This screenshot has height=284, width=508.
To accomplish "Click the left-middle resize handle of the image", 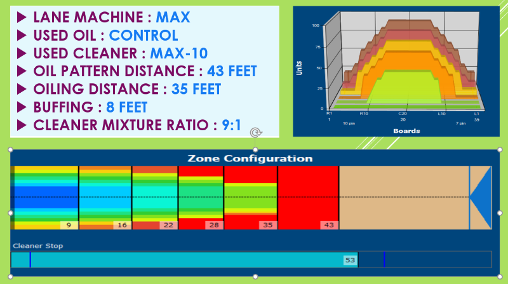I will pos(11,213).
